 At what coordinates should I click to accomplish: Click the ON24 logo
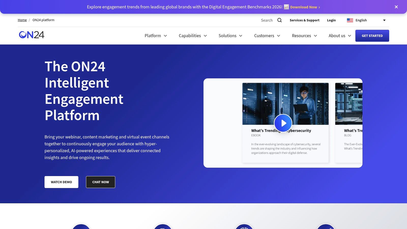32,35
